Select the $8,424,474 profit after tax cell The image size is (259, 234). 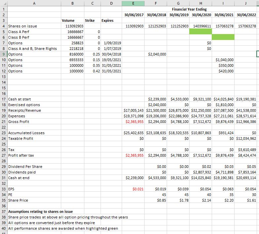click(246, 155)
